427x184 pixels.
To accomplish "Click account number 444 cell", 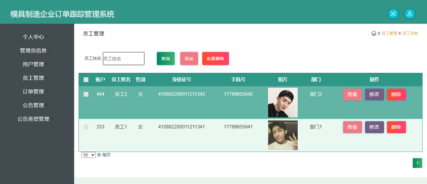I will coord(100,94).
